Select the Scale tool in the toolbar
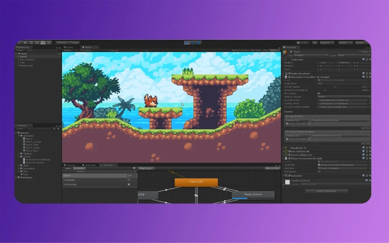The height and width of the screenshot is (243, 389). 37,43
